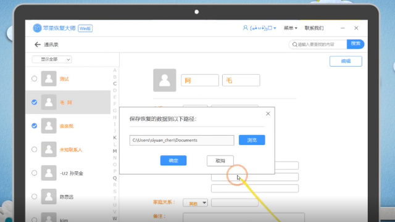Click the 搜索 button

pyautogui.click(x=355, y=44)
